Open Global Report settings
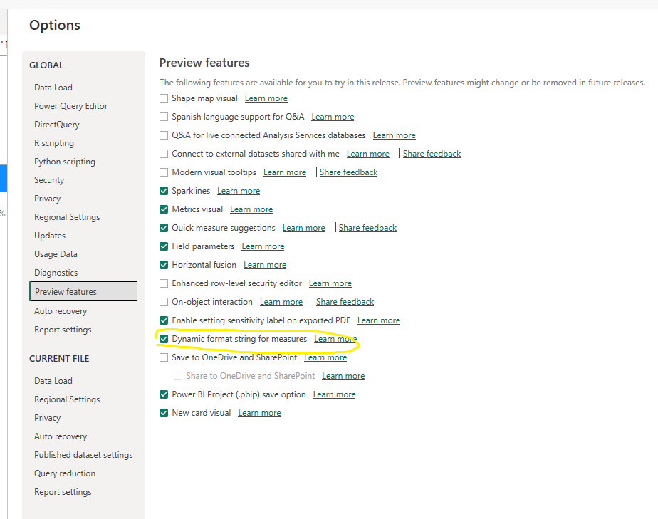 pyautogui.click(x=63, y=330)
